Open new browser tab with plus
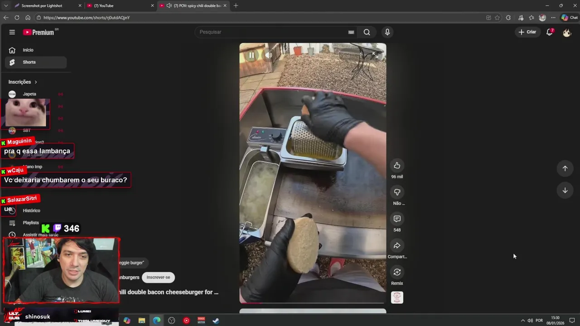The height and width of the screenshot is (326, 580). pyautogui.click(x=236, y=6)
